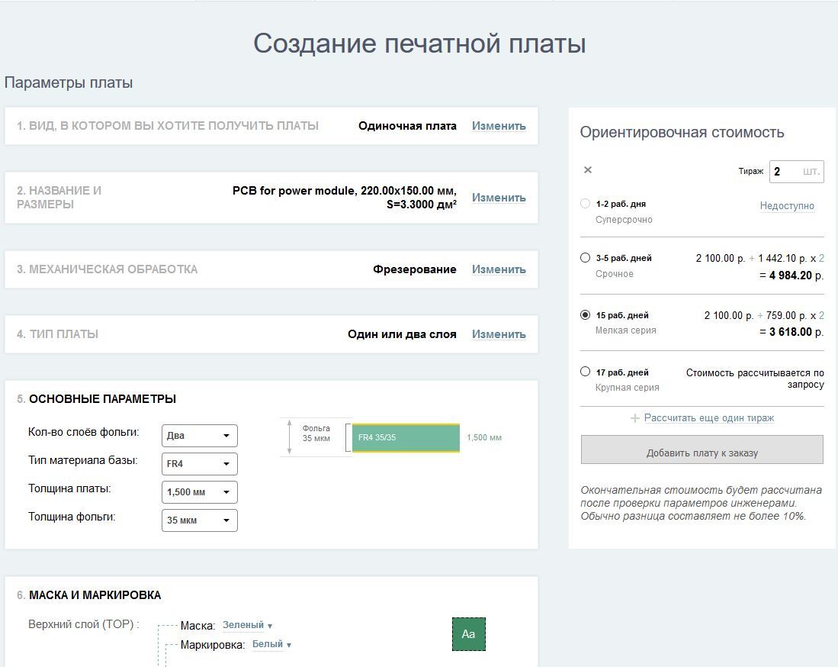The height and width of the screenshot is (667, 838).
Task: Select the 15 раб. дней Мелкая серия option
Action: point(585,315)
